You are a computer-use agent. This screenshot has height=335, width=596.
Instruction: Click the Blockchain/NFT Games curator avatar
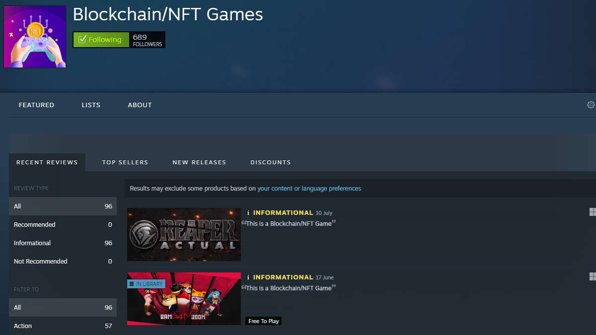tap(35, 37)
